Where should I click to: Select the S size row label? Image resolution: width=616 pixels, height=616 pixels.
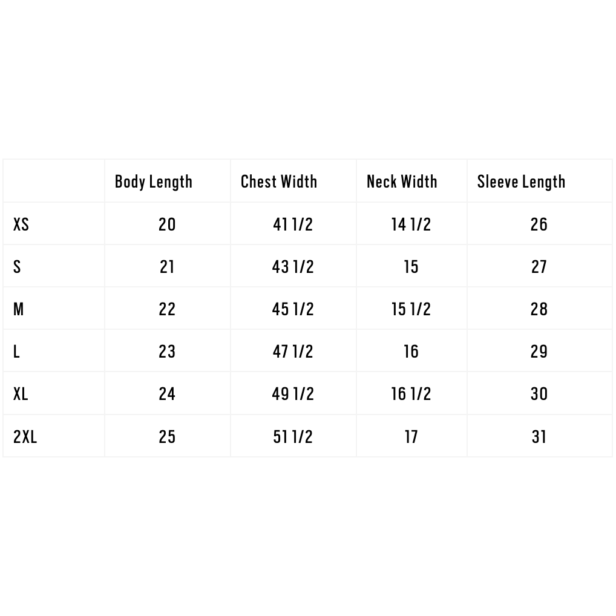[17, 267]
